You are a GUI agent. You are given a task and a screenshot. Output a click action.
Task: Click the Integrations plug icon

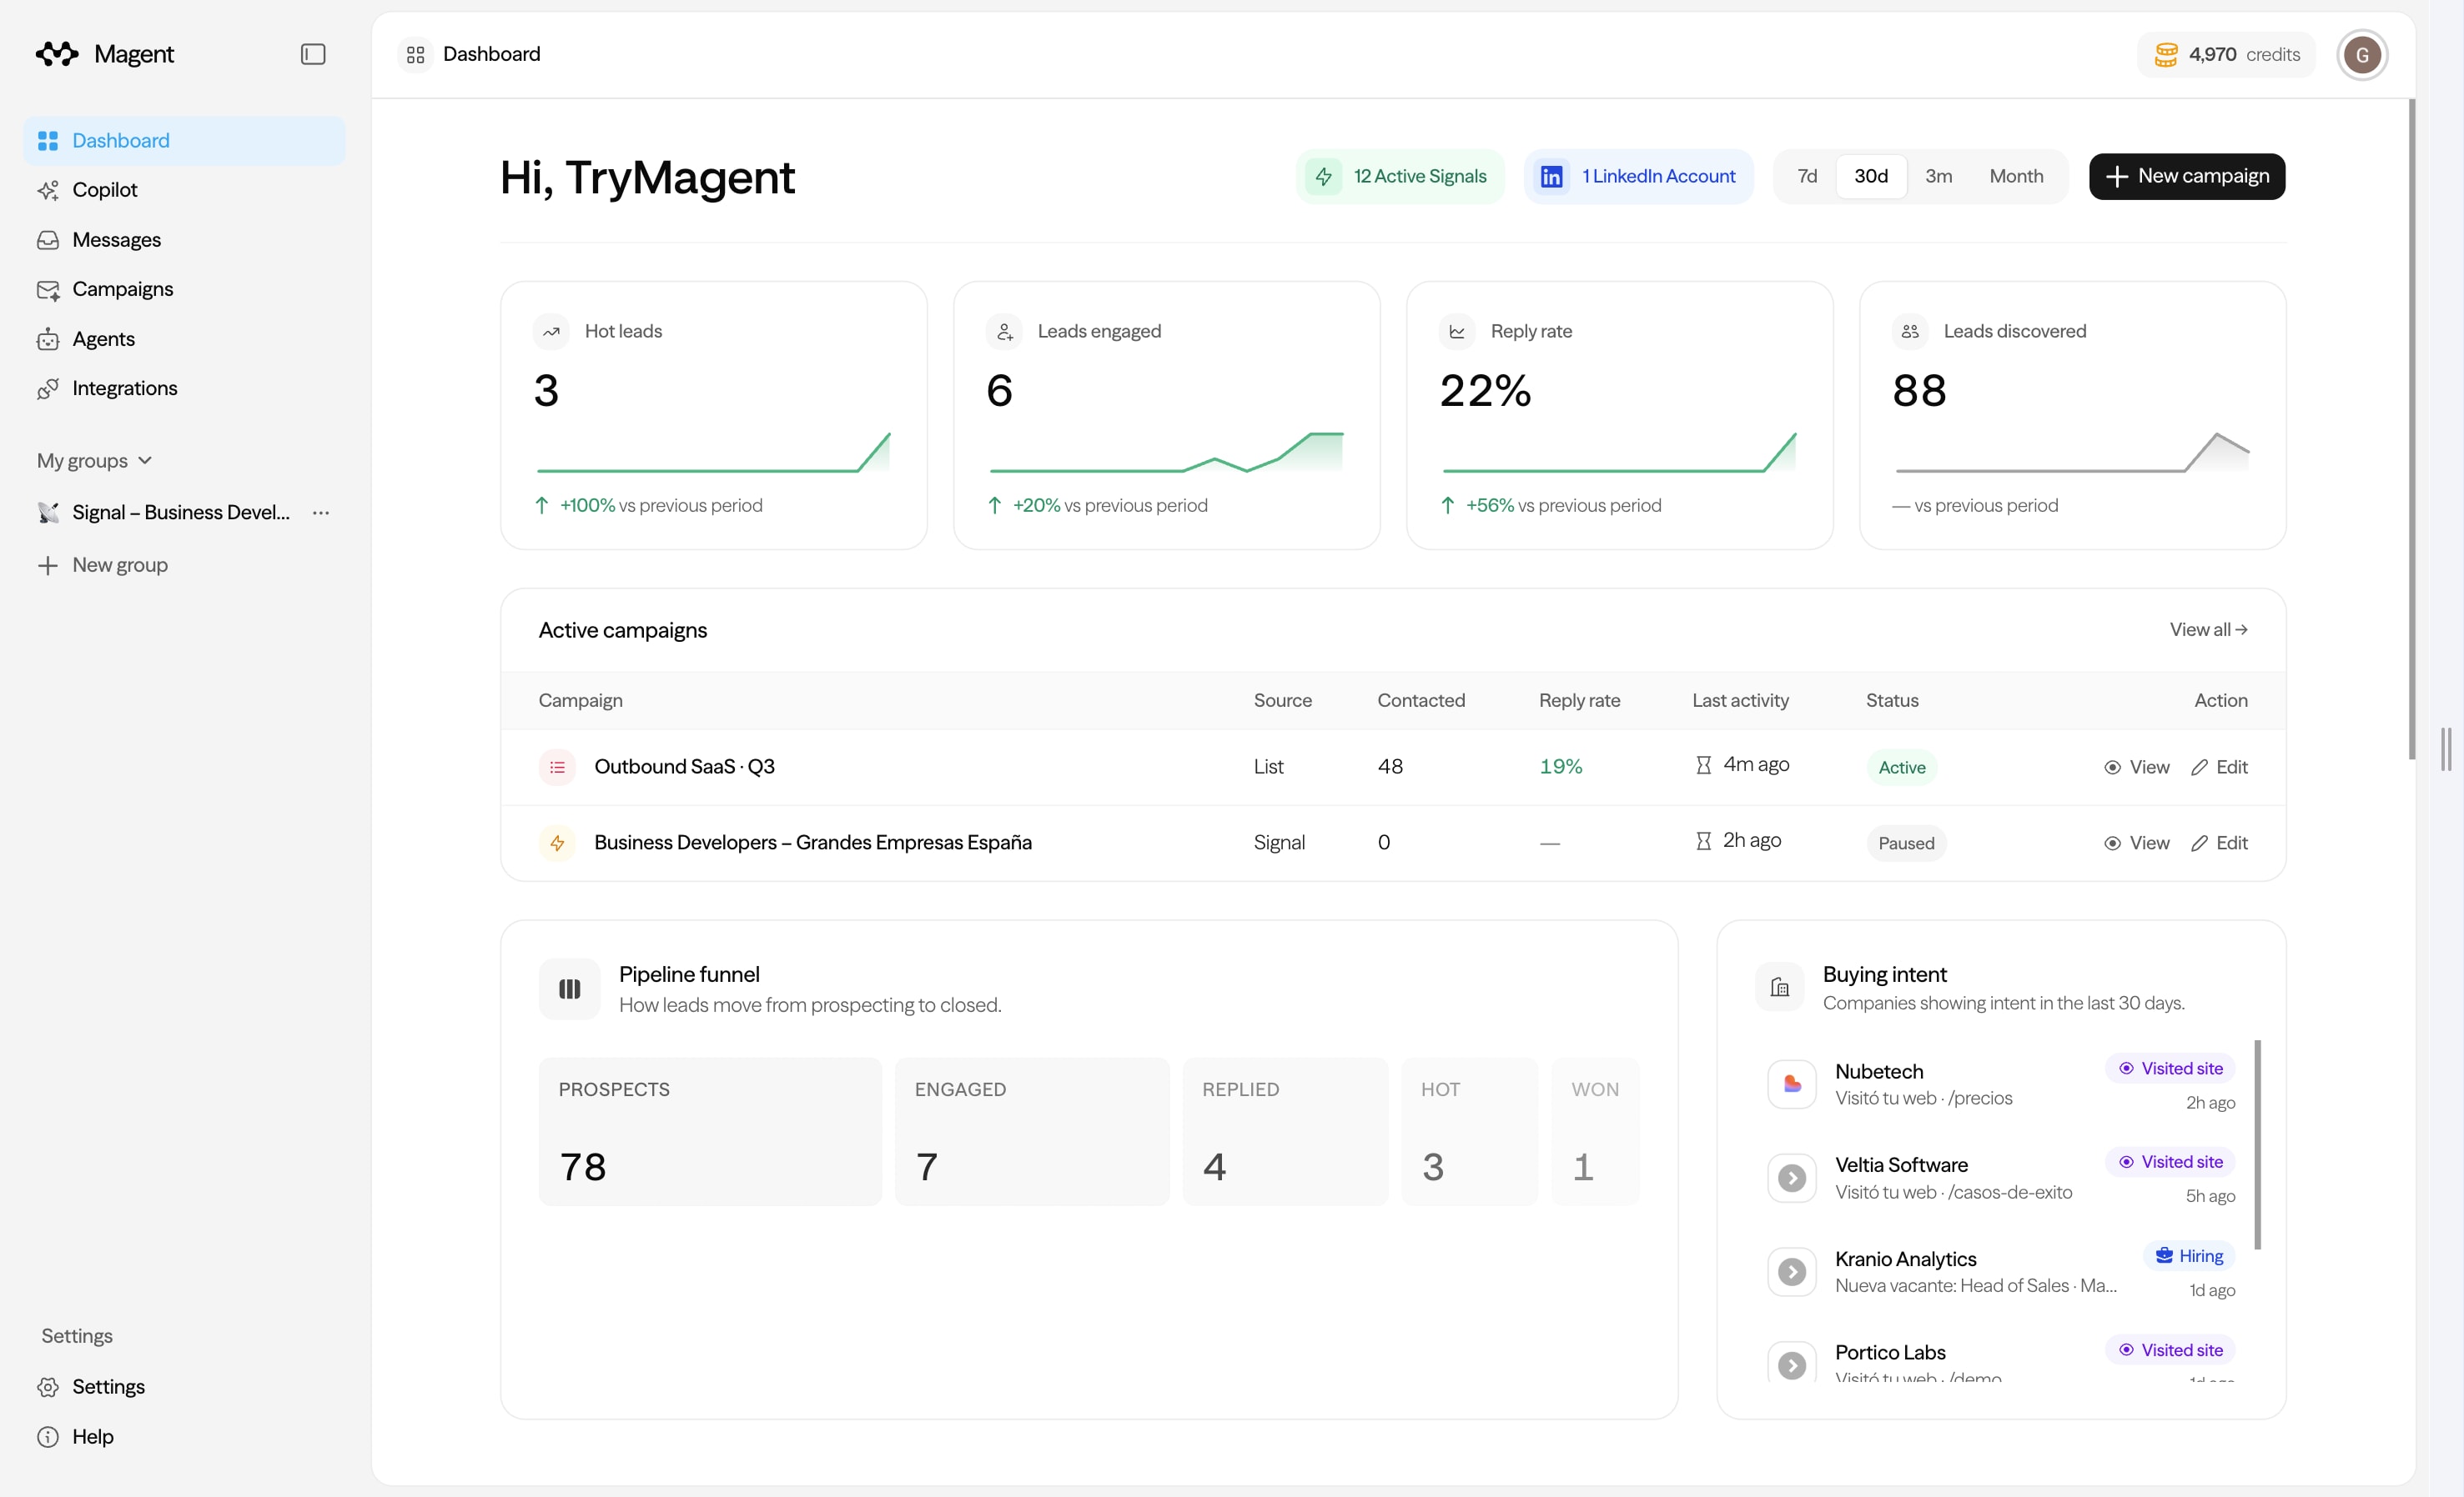48,388
